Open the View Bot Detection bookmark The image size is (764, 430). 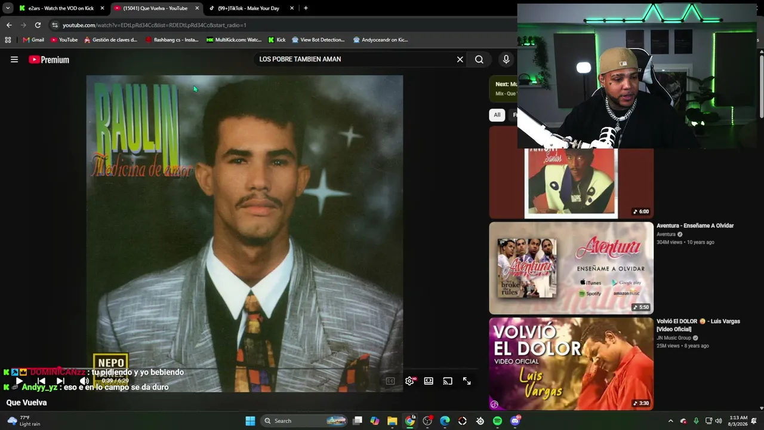coord(319,40)
